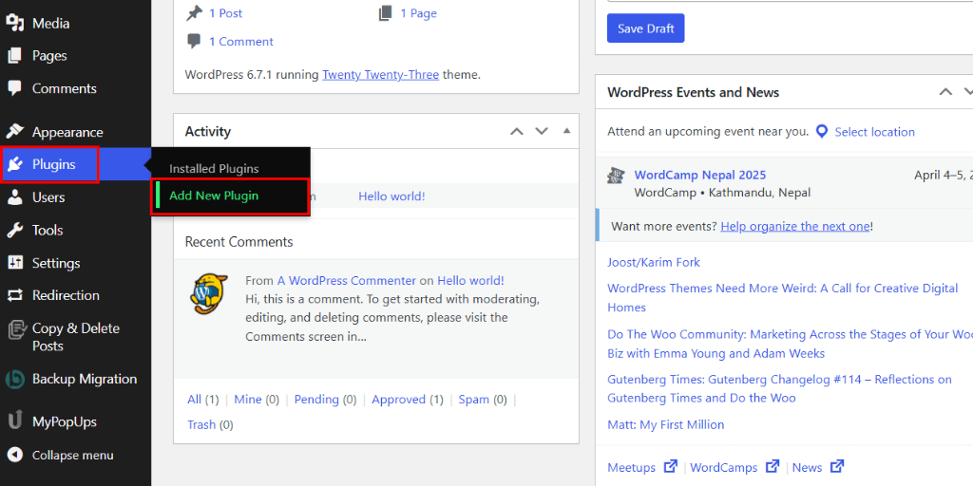Viewport: 973px width, 486px height.
Task: Click the Plugins plug icon
Action: click(x=15, y=164)
